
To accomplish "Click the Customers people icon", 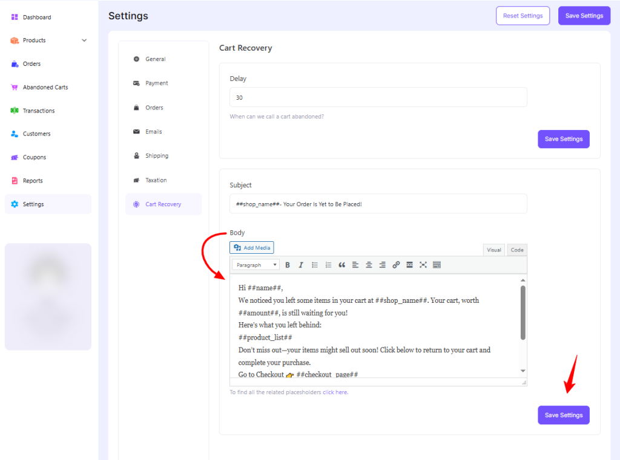I will tap(15, 134).
